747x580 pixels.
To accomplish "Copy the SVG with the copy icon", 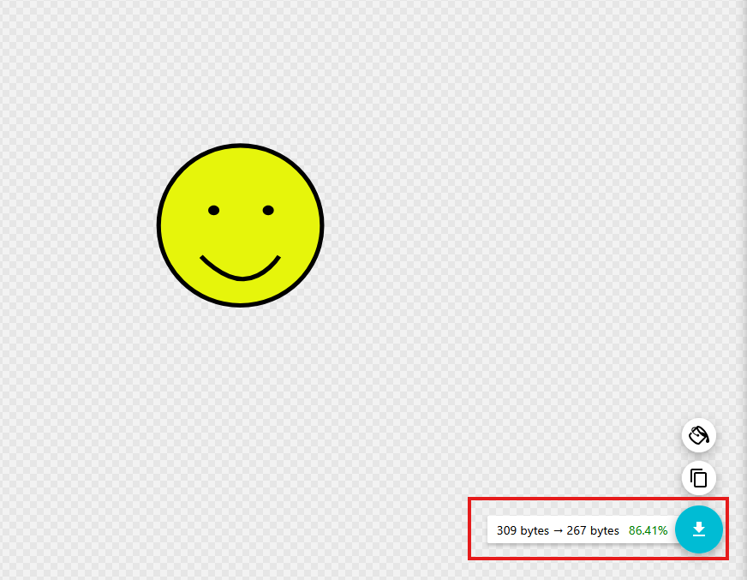I will tap(699, 478).
